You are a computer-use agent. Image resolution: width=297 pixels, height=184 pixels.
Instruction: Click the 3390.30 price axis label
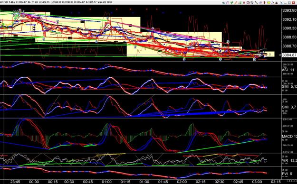289,28
